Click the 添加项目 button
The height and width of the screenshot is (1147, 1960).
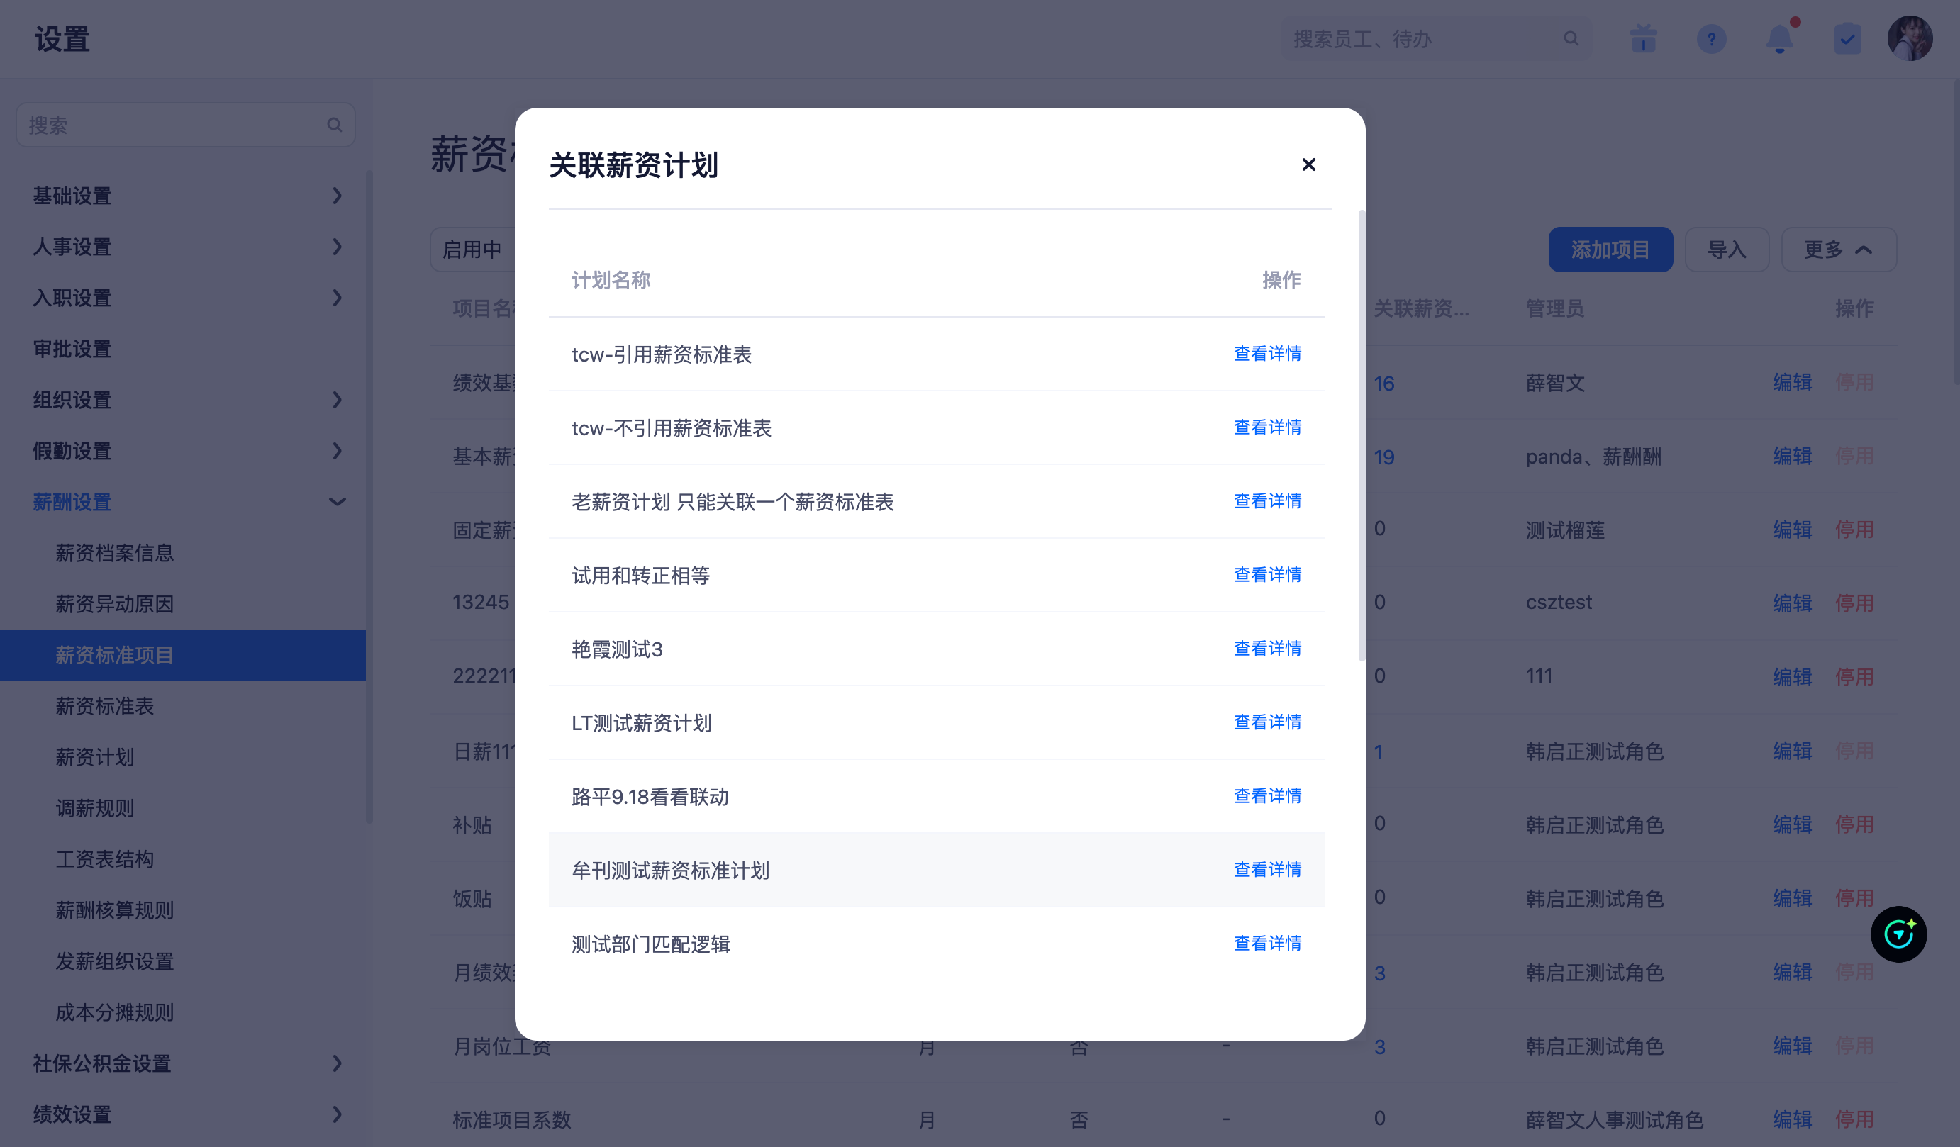pos(1610,250)
